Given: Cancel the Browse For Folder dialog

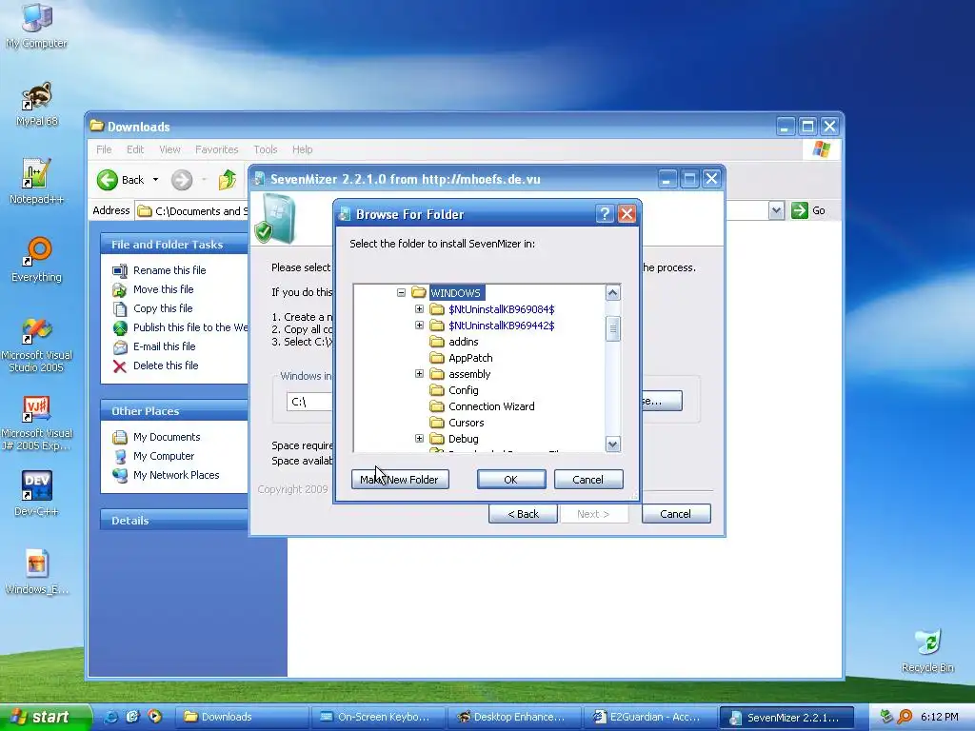Looking at the screenshot, I should (588, 480).
